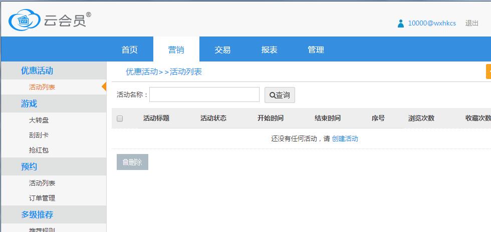Open 订单管理 in the sidebar
This screenshot has width=491, height=232.
point(42,198)
